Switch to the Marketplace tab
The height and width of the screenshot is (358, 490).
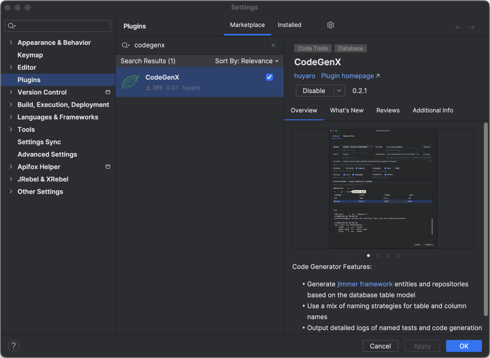(247, 25)
